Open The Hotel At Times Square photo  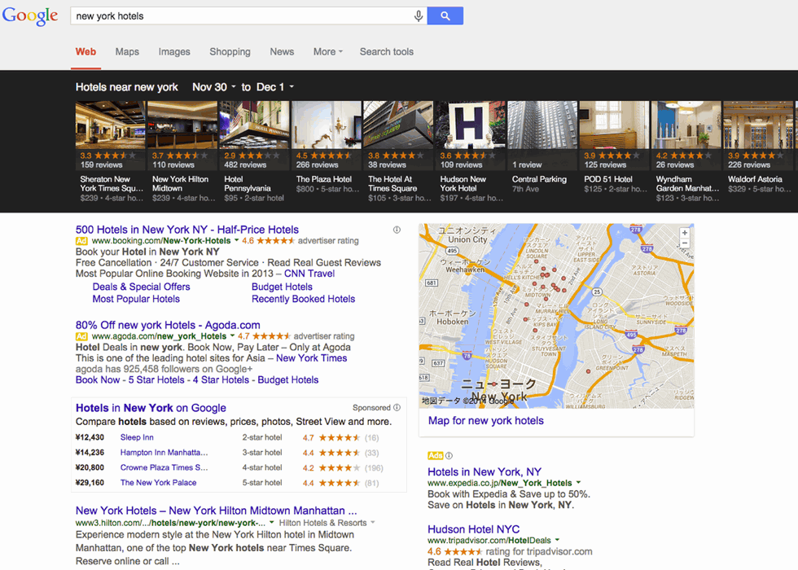[x=398, y=125]
